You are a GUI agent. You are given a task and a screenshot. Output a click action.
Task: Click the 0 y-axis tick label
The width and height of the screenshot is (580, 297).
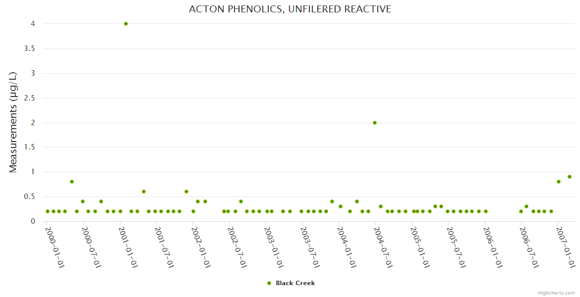33,221
